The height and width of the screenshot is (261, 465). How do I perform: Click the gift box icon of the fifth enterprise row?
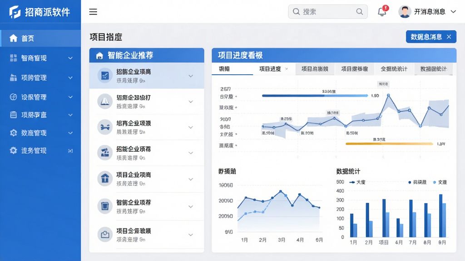(x=105, y=179)
